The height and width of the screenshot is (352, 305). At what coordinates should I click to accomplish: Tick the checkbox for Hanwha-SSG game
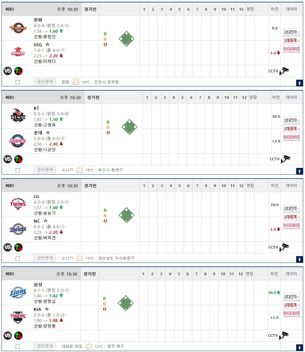click(x=18, y=82)
